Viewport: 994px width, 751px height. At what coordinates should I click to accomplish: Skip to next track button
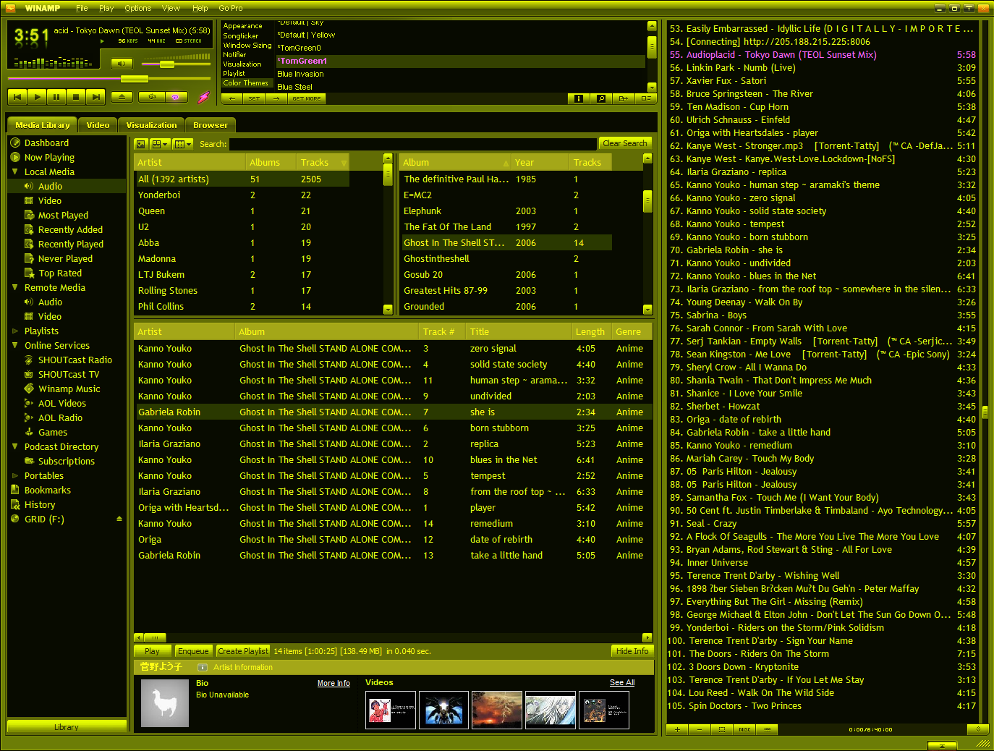(x=95, y=96)
